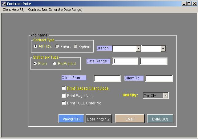Click the Date Range end field
This screenshot has height=139, width=198.
click(x=153, y=61)
